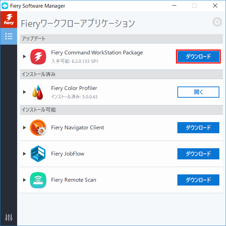Screen dimensions: 226x226
Task: Expand Fiery Command WorkStation Package details
Action: click(24, 56)
